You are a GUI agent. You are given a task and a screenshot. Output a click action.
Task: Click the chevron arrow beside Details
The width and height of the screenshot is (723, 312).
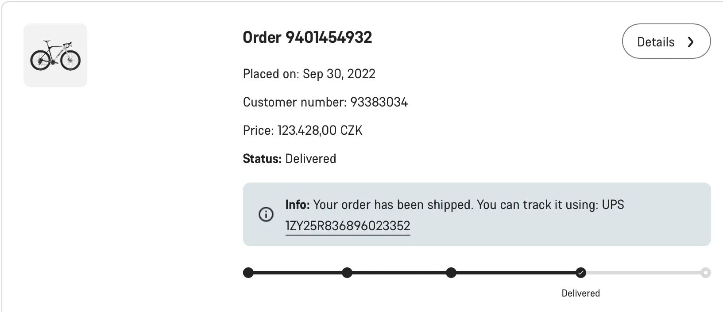tap(690, 42)
